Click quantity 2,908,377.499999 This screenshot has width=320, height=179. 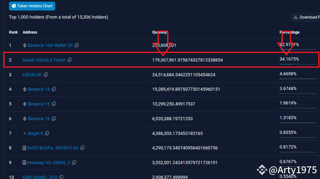pos(170,177)
